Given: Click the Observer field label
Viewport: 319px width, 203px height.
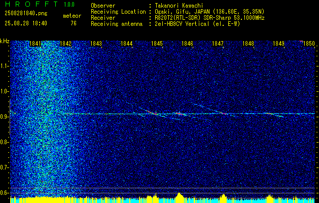Looking at the screenshot, I should (x=103, y=6).
